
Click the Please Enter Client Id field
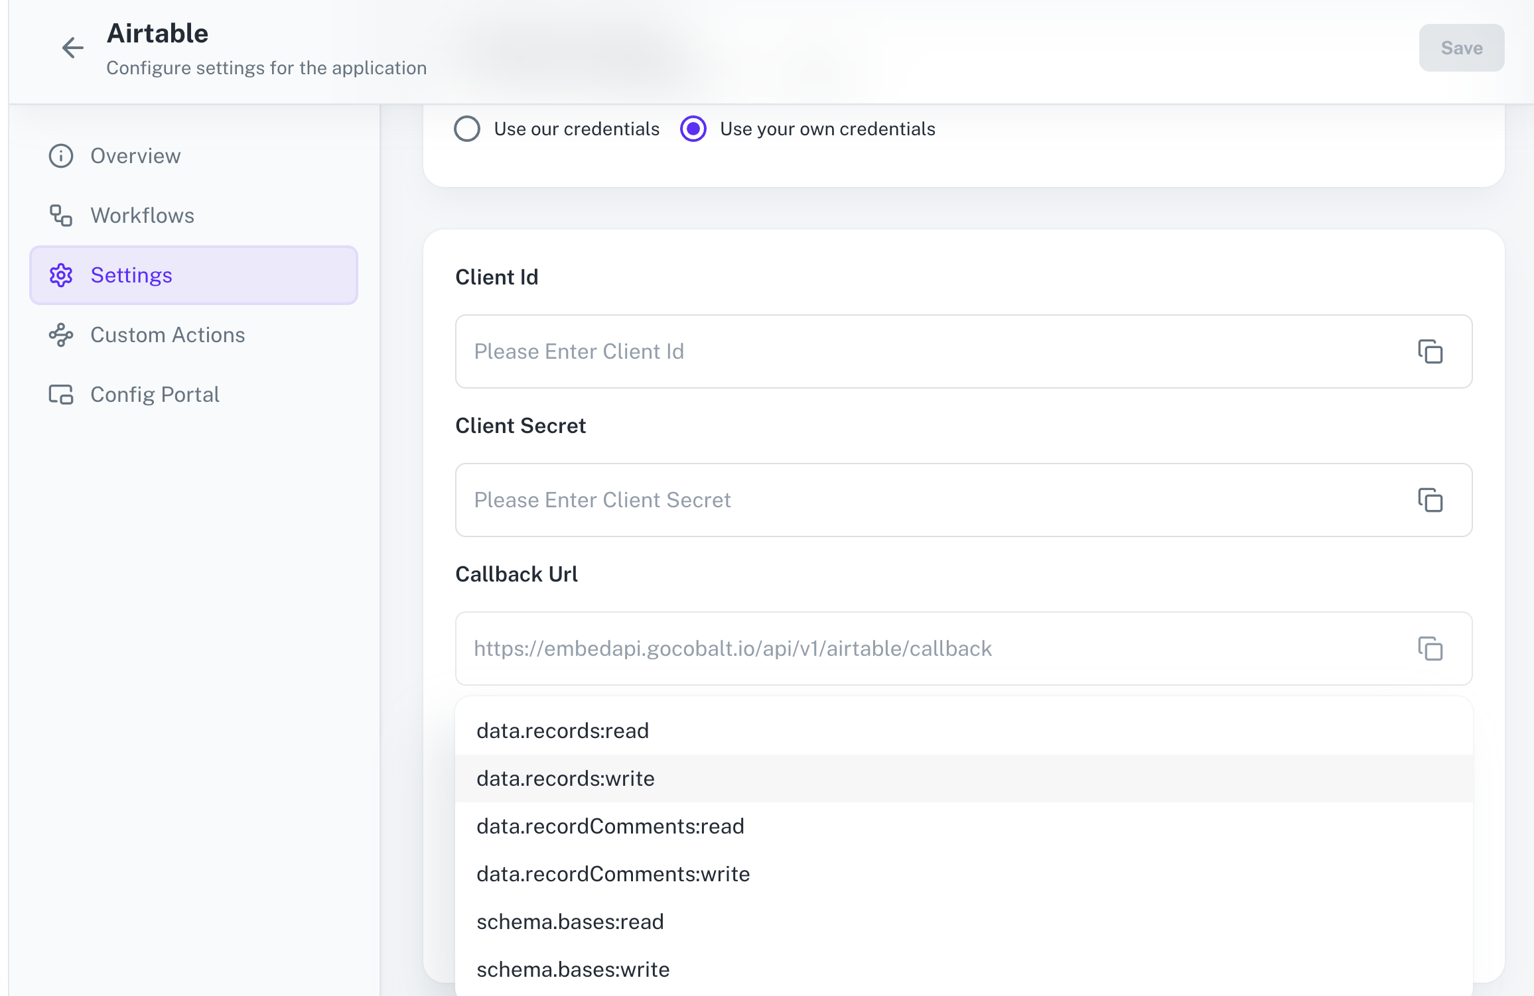click(x=796, y=351)
